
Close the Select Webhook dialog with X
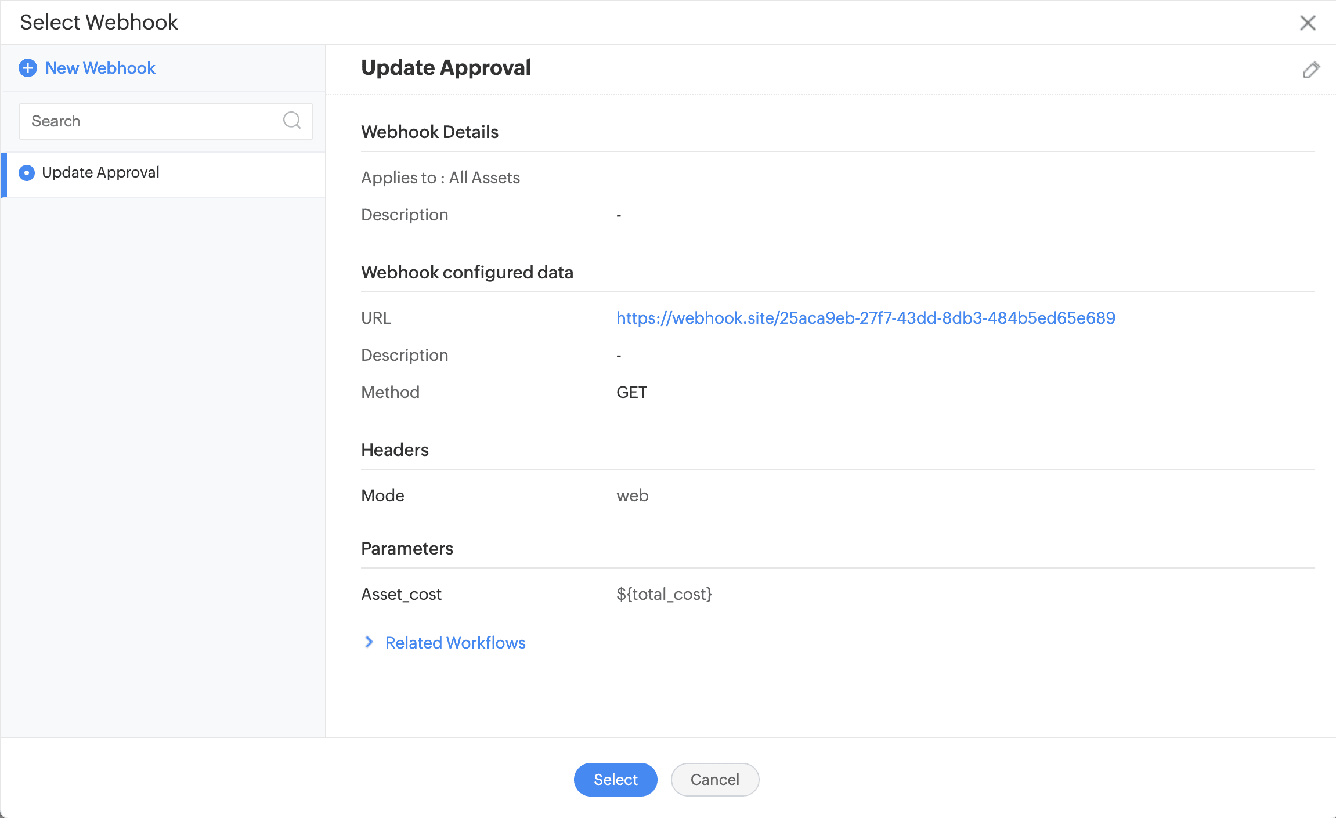point(1307,23)
